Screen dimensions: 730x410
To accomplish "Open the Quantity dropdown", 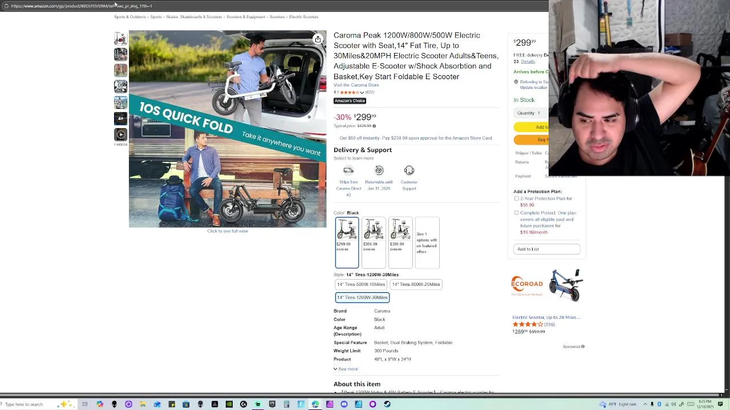I will [x=530, y=113].
